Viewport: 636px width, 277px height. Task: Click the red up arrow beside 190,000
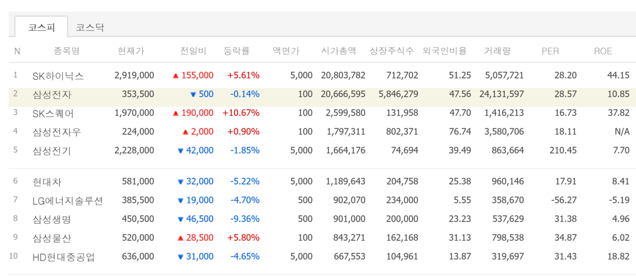pos(175,113)
